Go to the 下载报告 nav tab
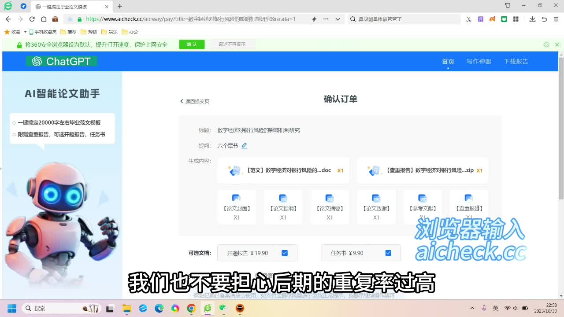 [x=516, y=62]
